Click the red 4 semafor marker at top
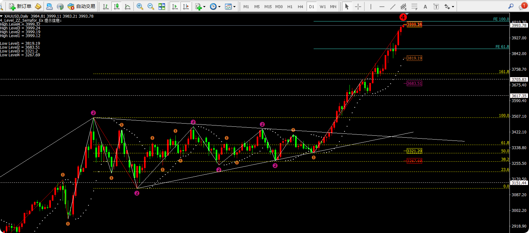Viewport: 529px width, 233px height. (x=403, y=17)
